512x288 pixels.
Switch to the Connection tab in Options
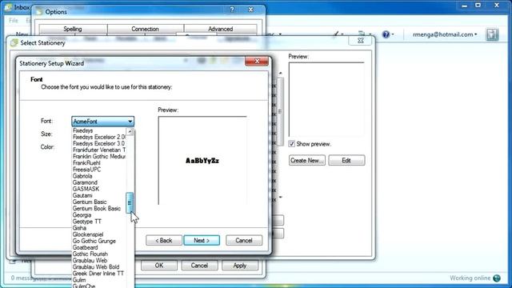click(x=145, y=29)
